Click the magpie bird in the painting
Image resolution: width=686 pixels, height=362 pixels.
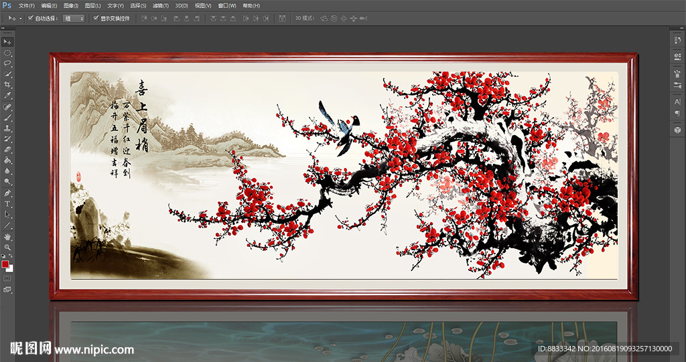pos(344,128)
